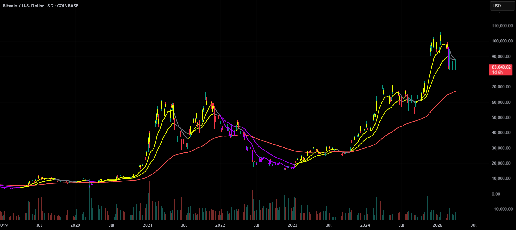The image size is (516, 230).
Task: Select the 110,000.00 price axis label
Action: [502, 26]
